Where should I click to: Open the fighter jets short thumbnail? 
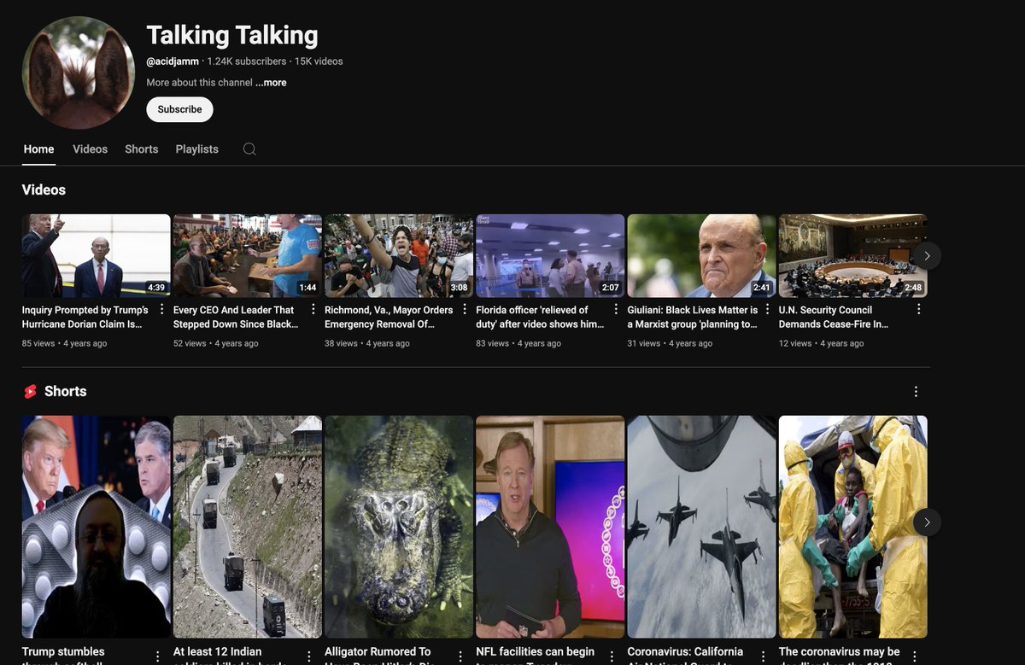pyautogui.click(x=702, y=527)
